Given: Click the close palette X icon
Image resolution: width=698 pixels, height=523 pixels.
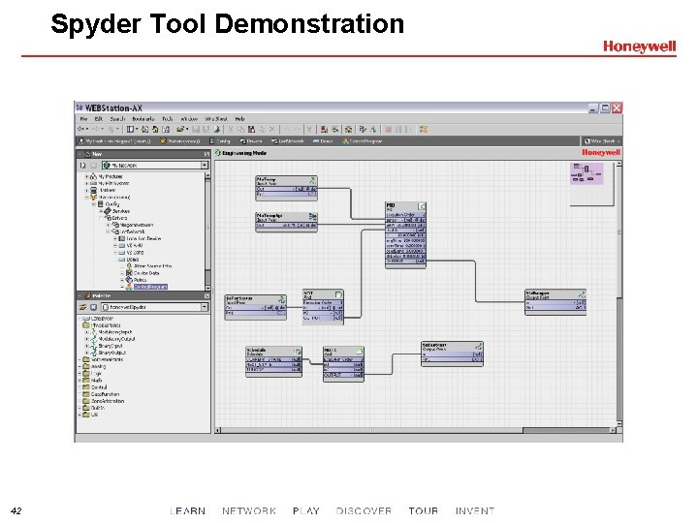Looking at the screenshot, I should [93, 307].
